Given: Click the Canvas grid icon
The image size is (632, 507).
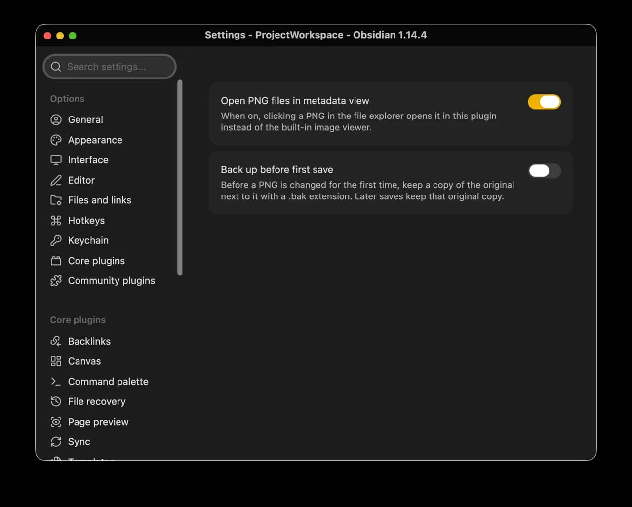Looking at the screenshot, I should pos(56,361).
